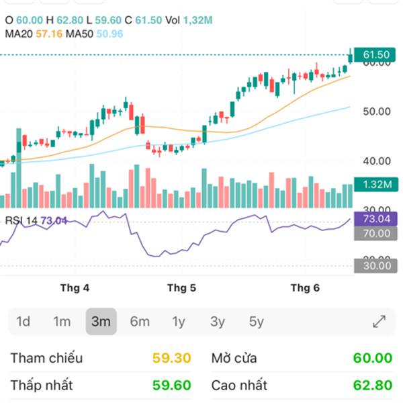
Task: Click the Cao nhất value 62.80
Action: [x=373, y=386]
